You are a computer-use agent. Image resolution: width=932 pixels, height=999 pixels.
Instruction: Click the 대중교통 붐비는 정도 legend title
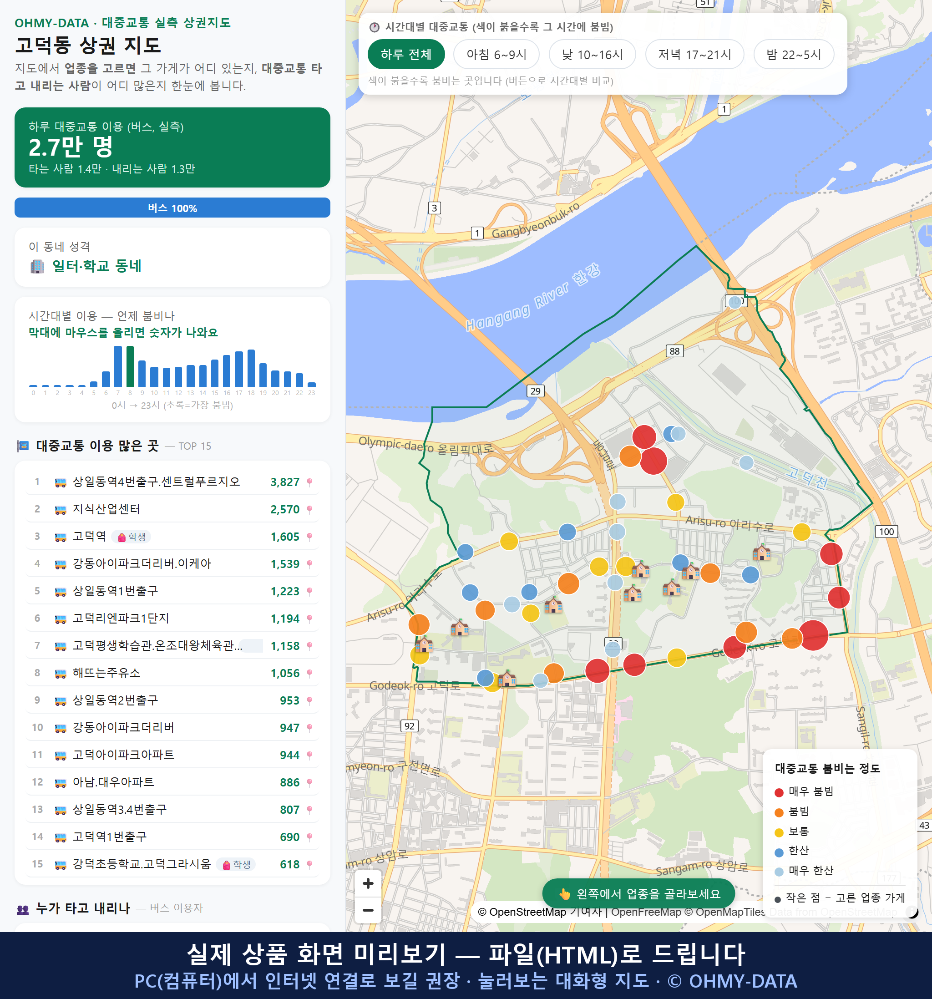click(827, 768)
